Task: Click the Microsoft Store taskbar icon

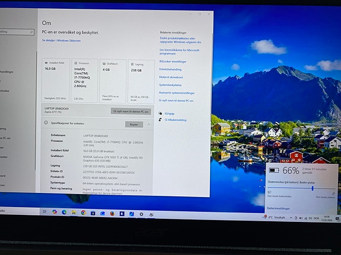Action: click(93, 213)
